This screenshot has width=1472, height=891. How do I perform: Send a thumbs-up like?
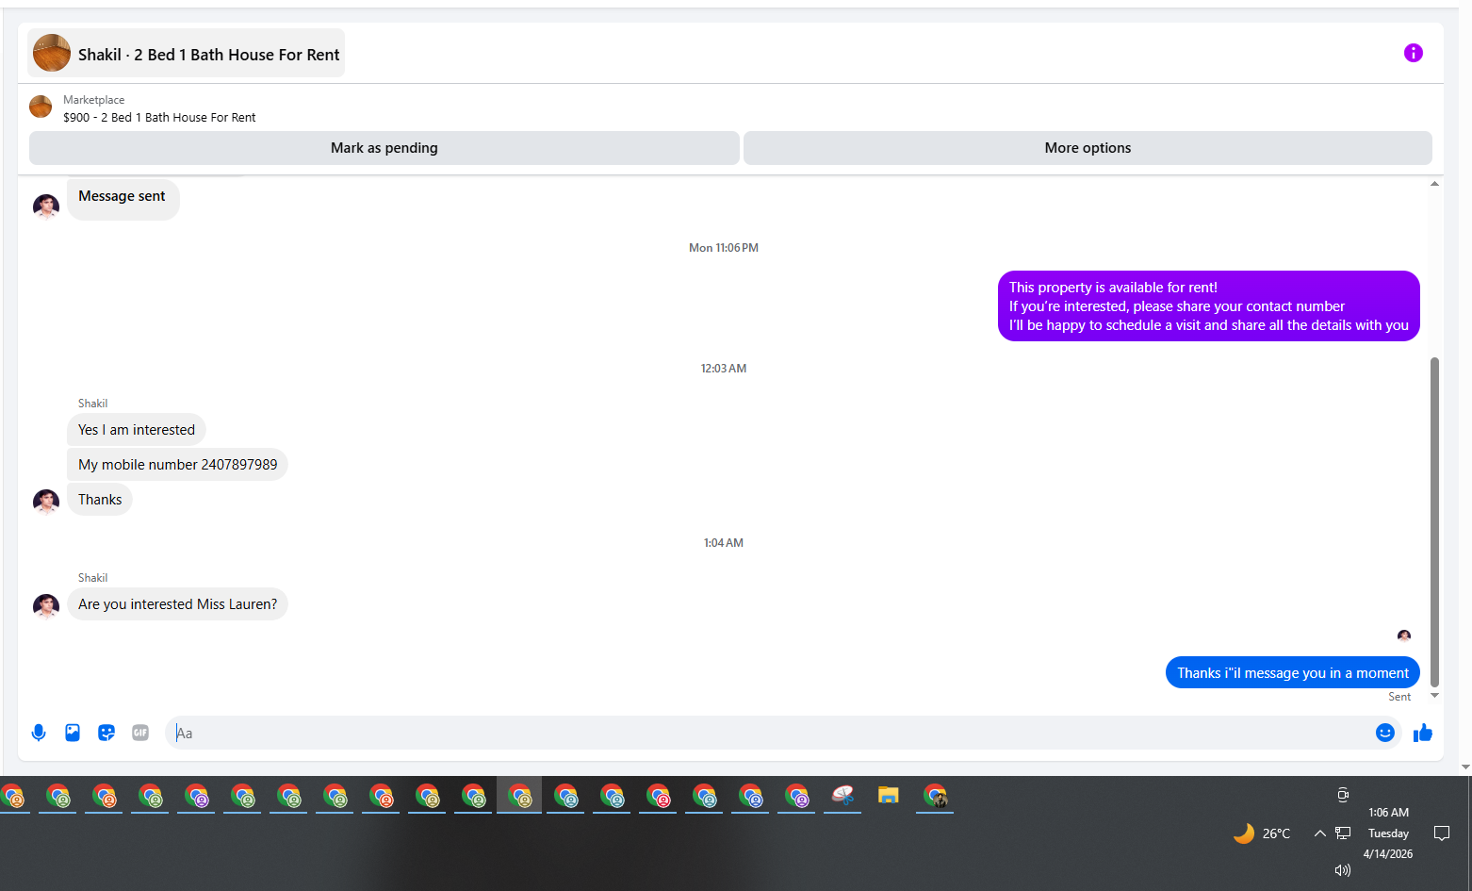[1422, 733]
